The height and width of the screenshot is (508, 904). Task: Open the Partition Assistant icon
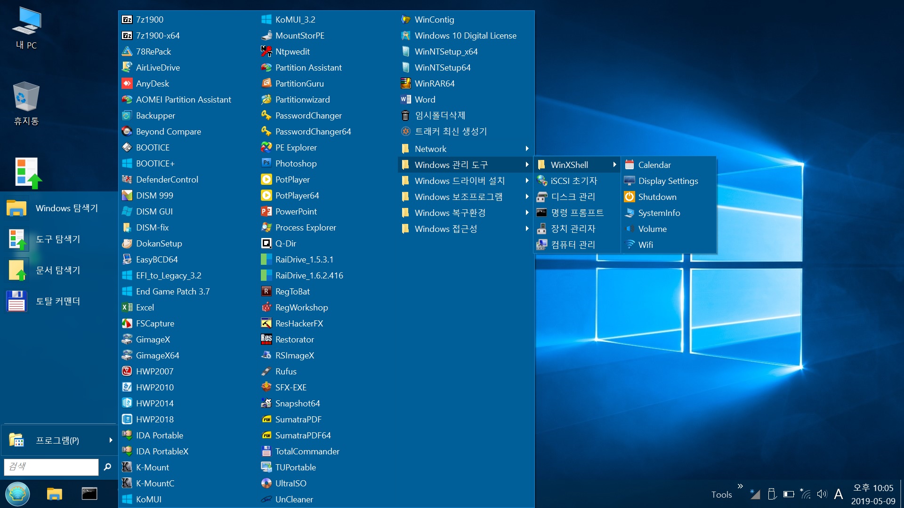[266, 67]
